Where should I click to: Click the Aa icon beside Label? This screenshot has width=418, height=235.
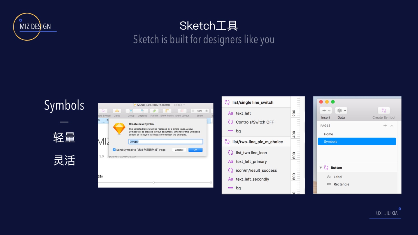pyautogui.click(x=329, y=177)
